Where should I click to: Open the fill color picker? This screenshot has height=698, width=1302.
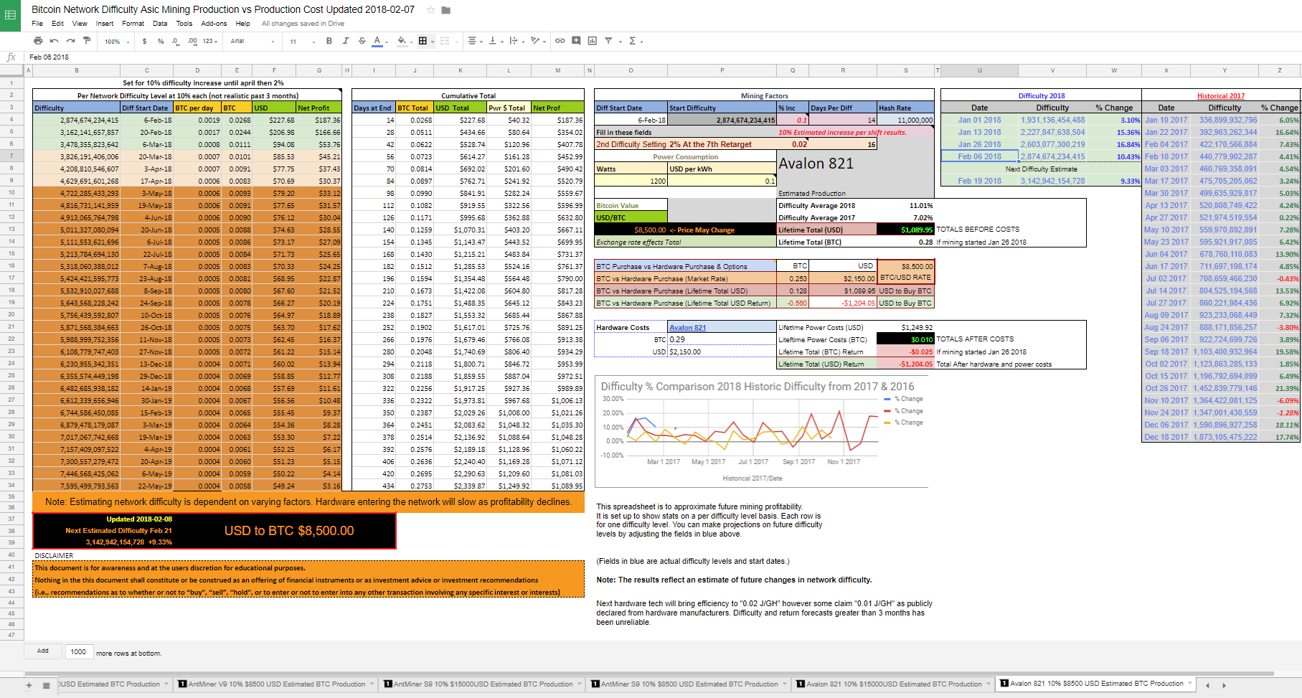coord(404,41)
